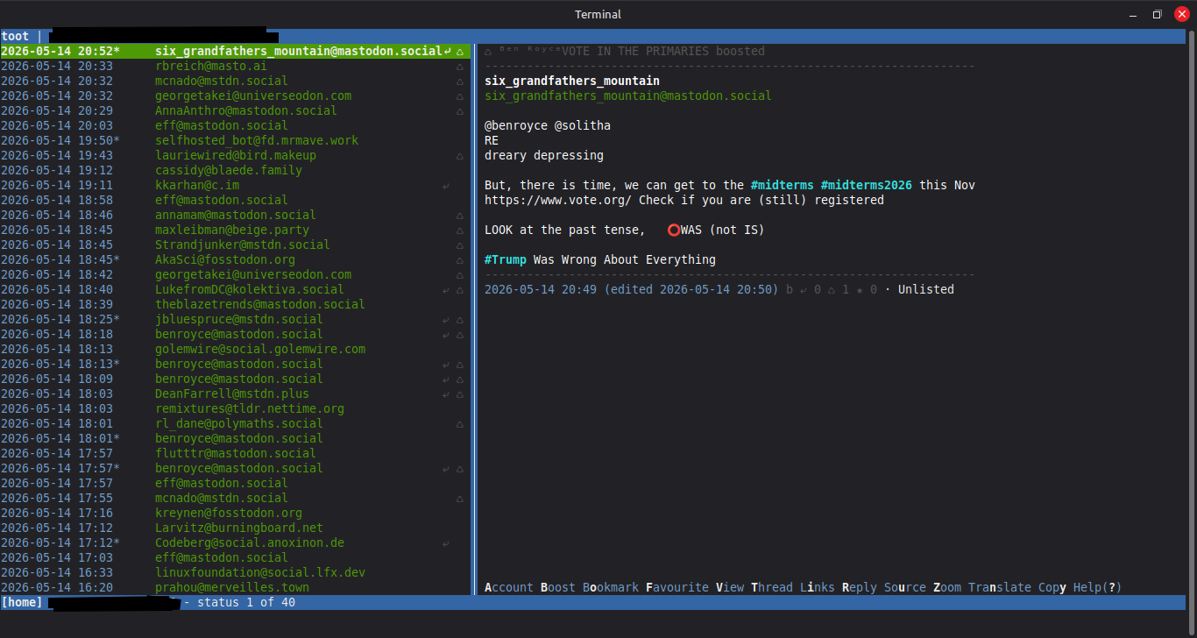Select the Larvitz@burningboard.net status row

(235, 528)
